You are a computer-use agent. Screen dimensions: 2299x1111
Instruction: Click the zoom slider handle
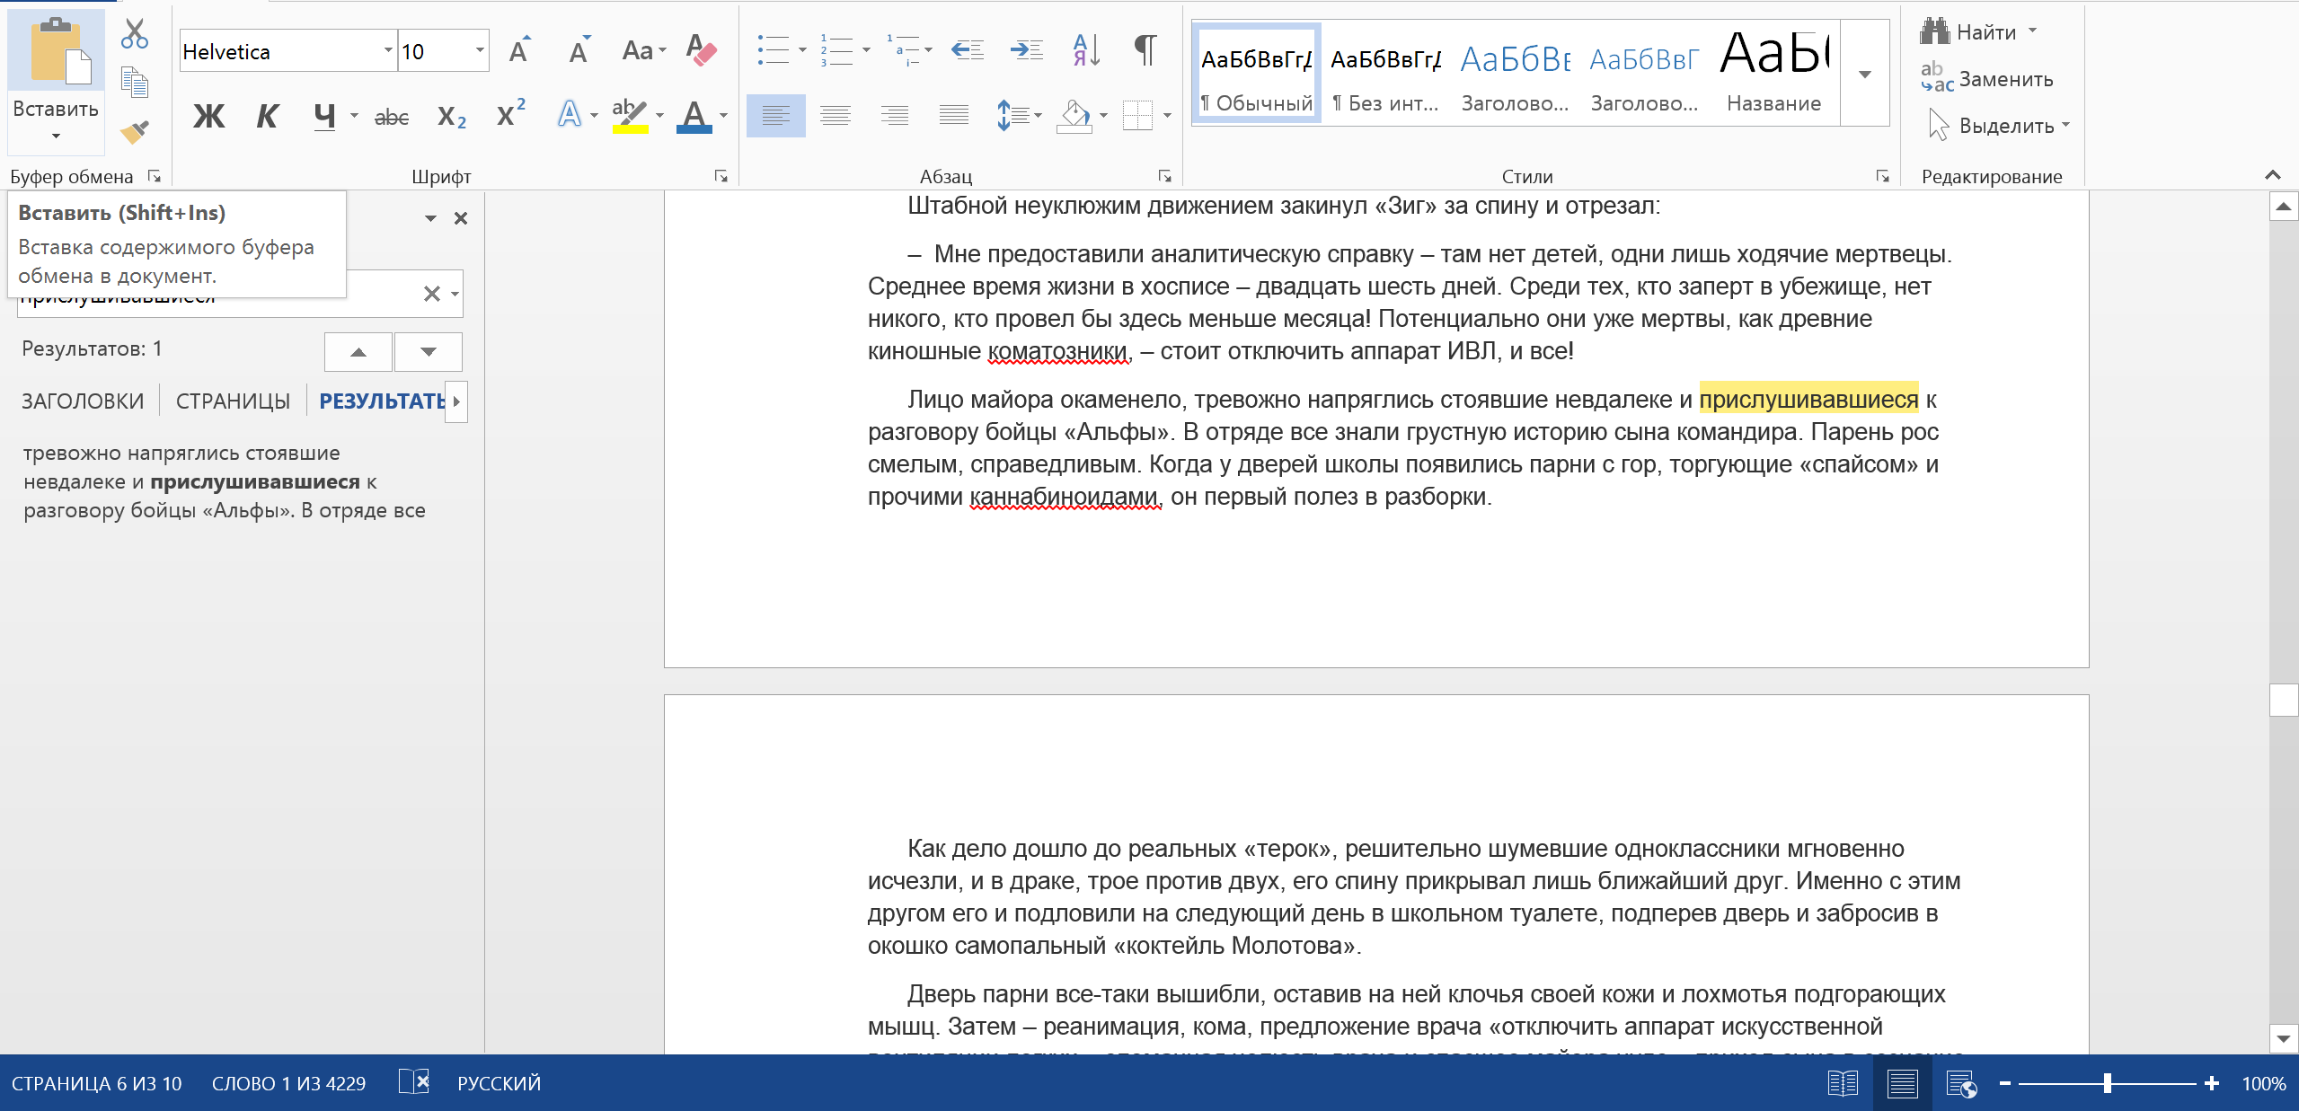(x=2107, y=1083)
